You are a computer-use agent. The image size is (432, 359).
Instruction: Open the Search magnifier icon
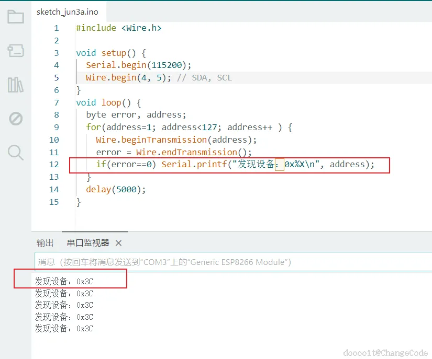(15, 153)
